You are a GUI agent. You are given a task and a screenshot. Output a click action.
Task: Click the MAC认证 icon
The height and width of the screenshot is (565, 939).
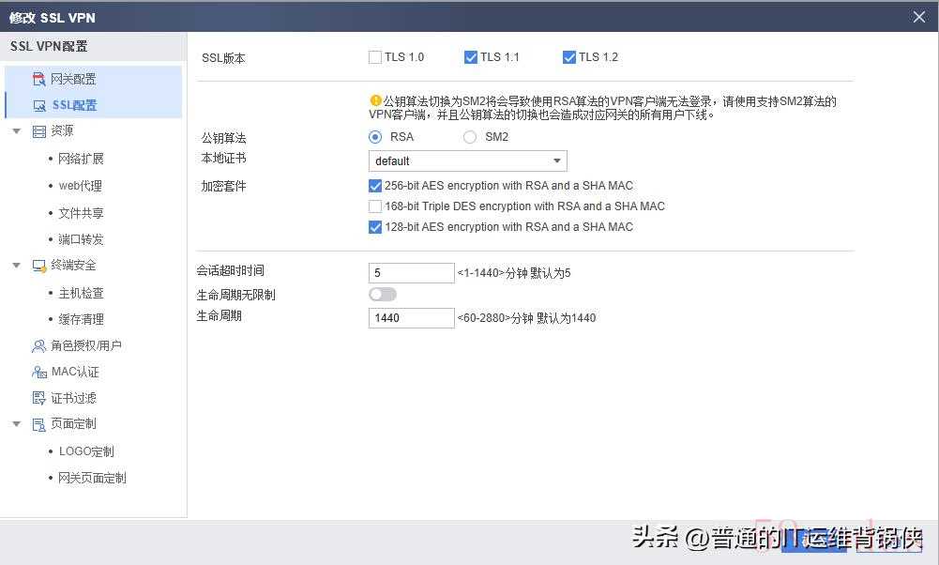tap(38, 372)
